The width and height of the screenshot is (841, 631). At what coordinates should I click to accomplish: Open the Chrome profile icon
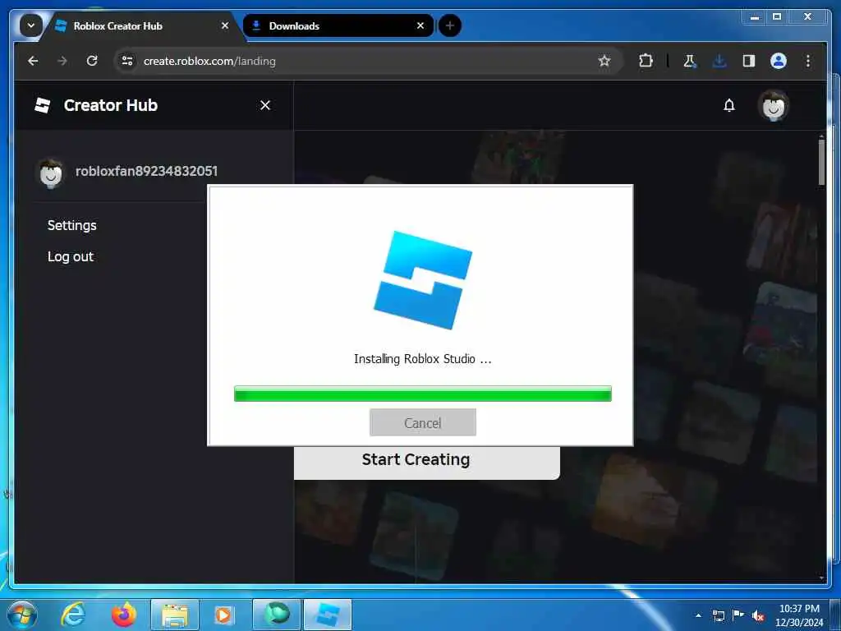click(x=779, y=61)
